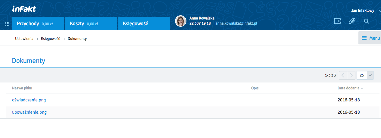Open the Koszty tab
381x138 pixels.
[91, 23]
